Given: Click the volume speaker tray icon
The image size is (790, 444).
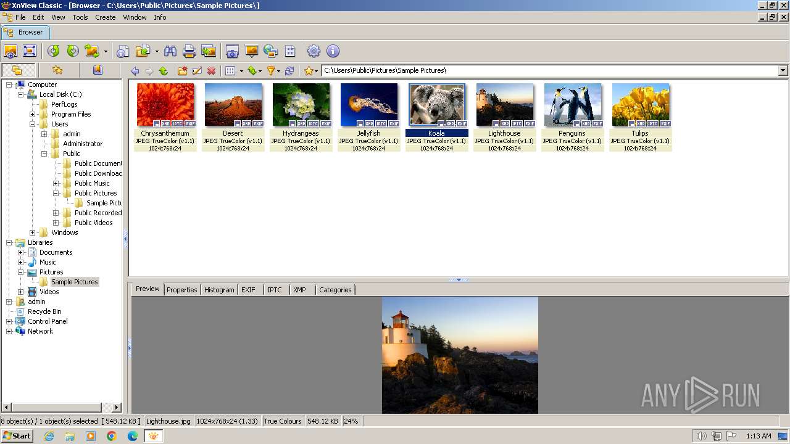Looking at the screenshot, I should [701, 436].
